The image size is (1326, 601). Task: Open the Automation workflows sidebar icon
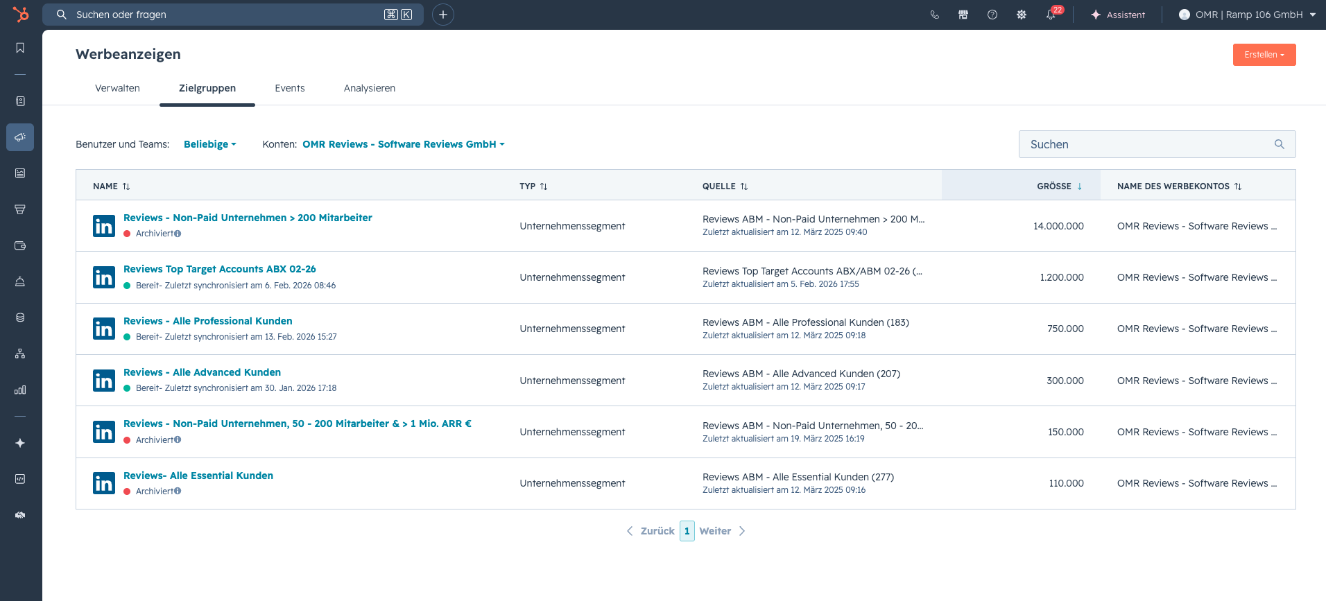20,354
